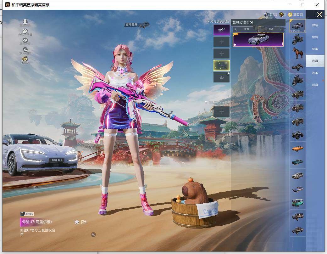The width and height of the screenshot is (327, 254).
Task: Select the orange car thumbnail
Action: (297, 149)
